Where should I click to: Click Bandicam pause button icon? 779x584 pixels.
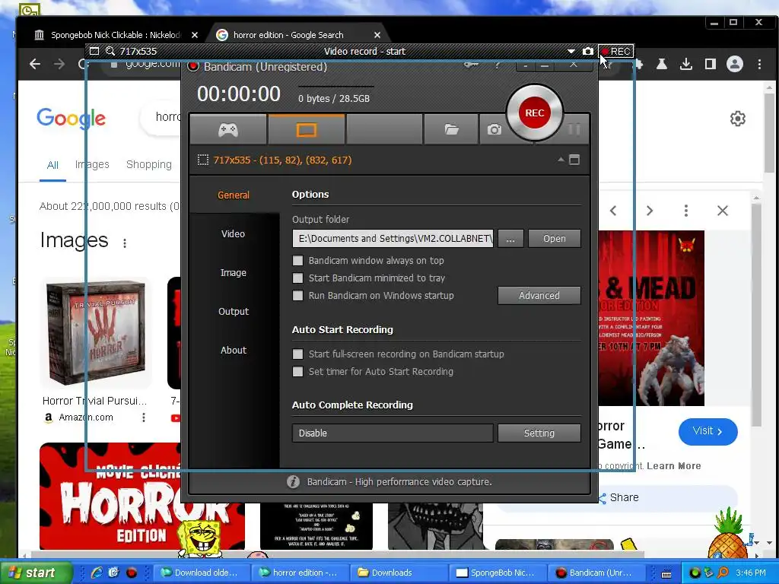click(x=574, y=129)
